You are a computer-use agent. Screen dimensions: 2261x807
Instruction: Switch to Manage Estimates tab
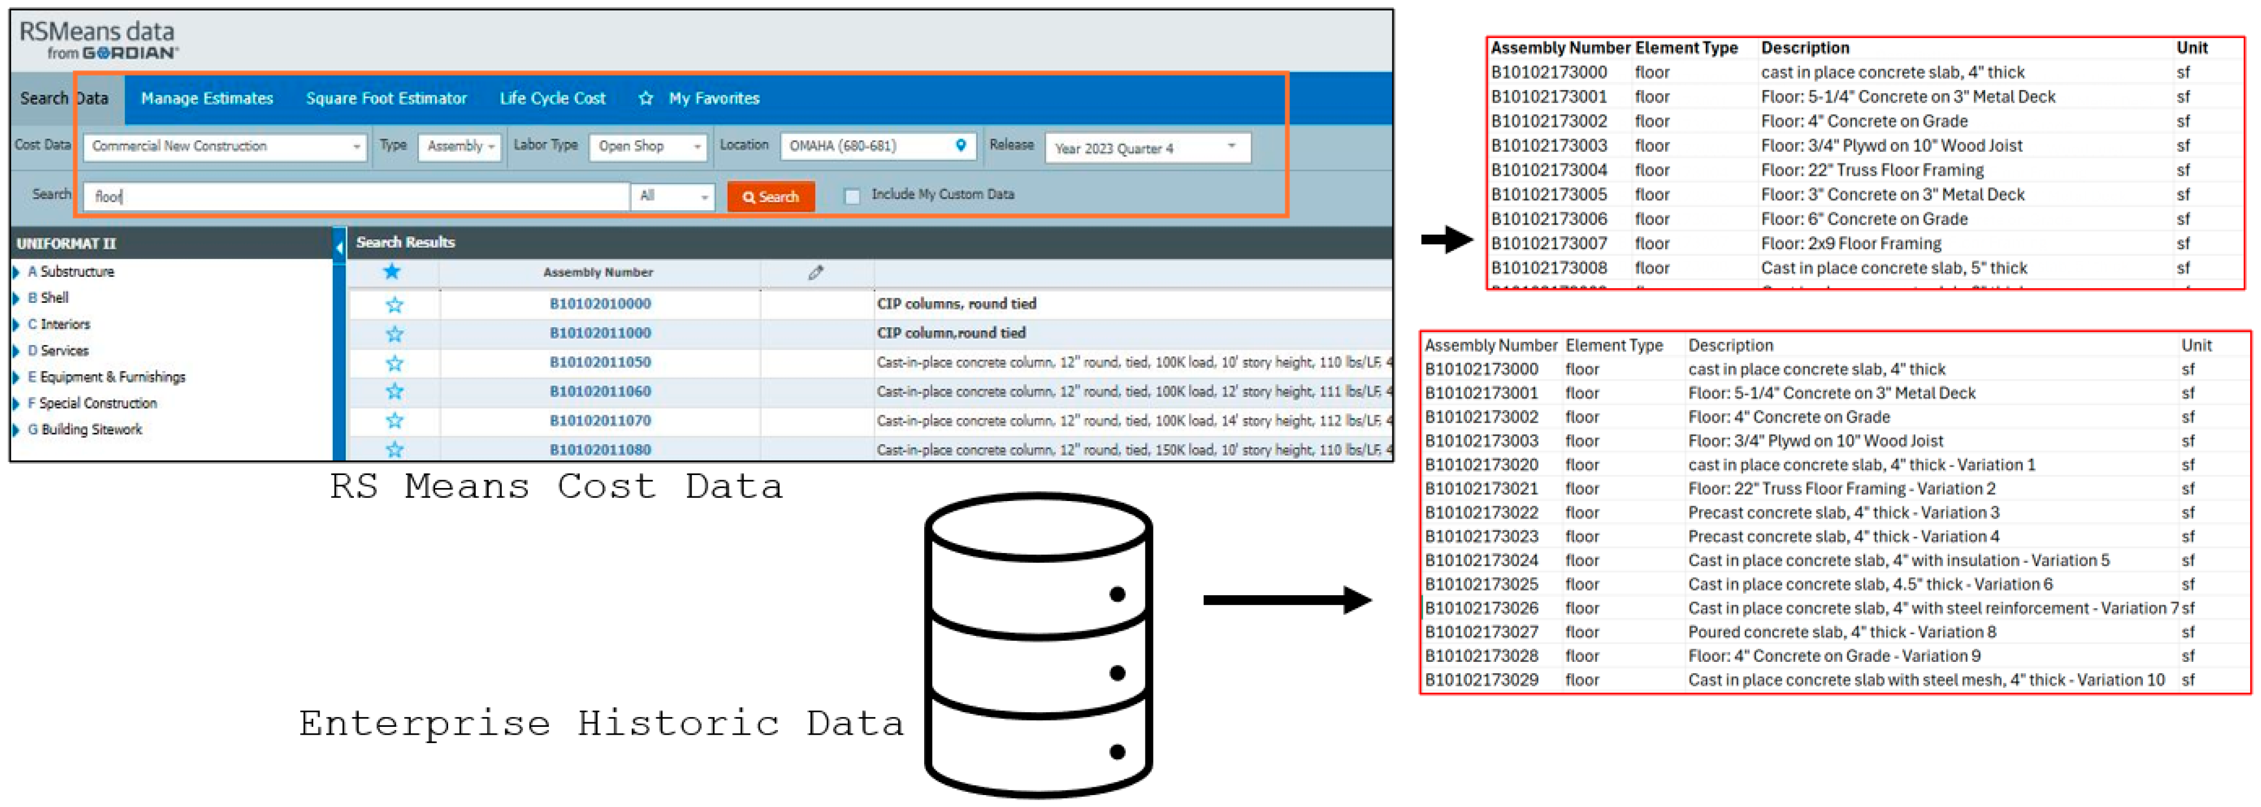click(x=207, y=98)
